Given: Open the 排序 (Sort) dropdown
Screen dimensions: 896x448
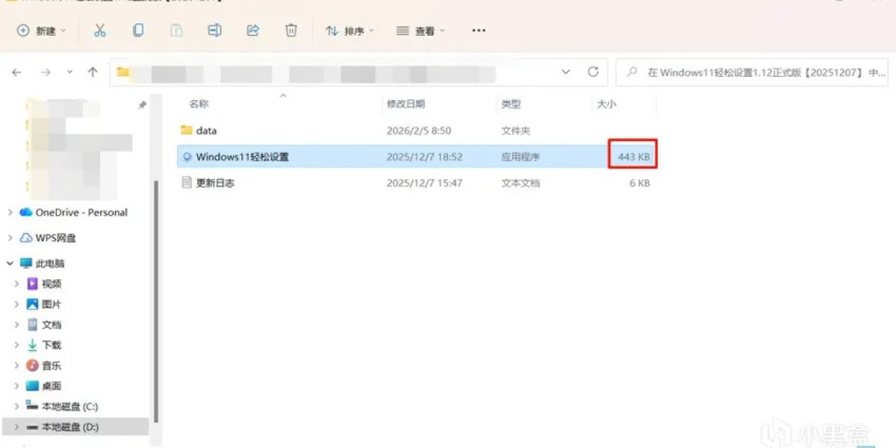Looking at the screenshot, I should [x=349, y=31].
